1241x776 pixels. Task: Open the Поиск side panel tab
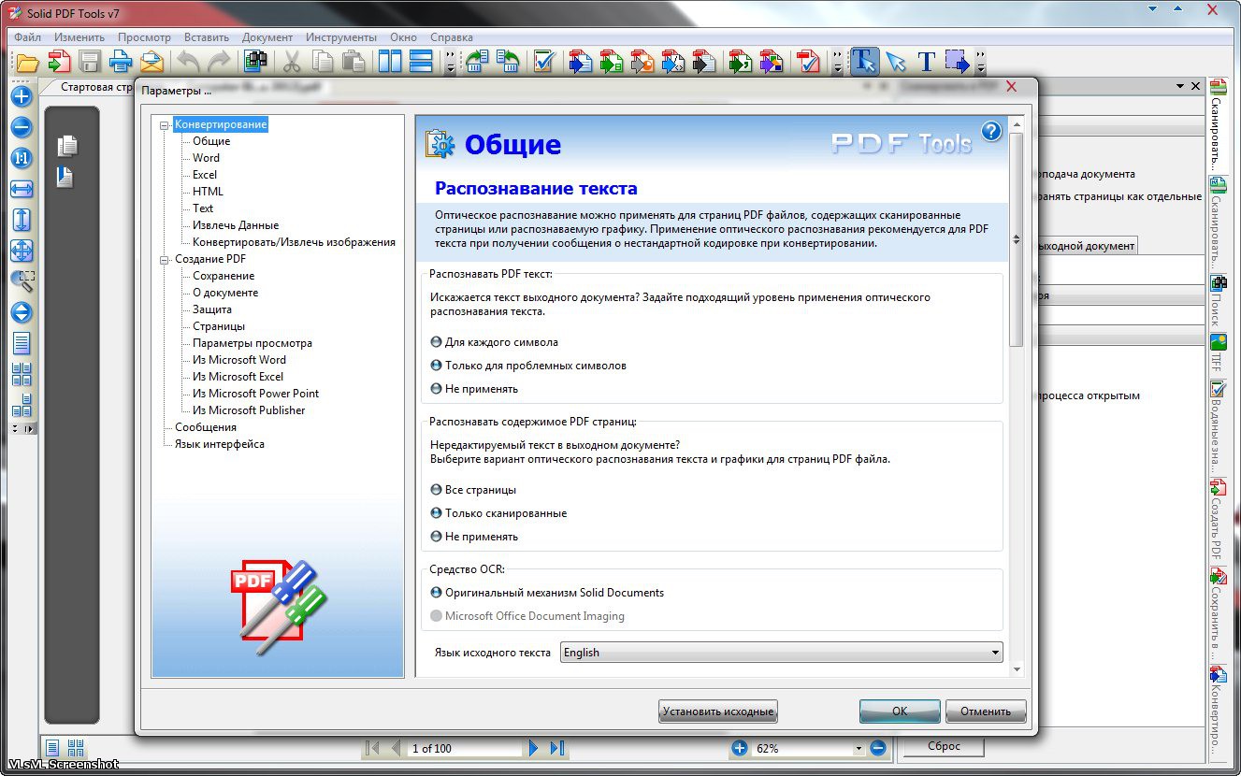[x=1218, y=300]
